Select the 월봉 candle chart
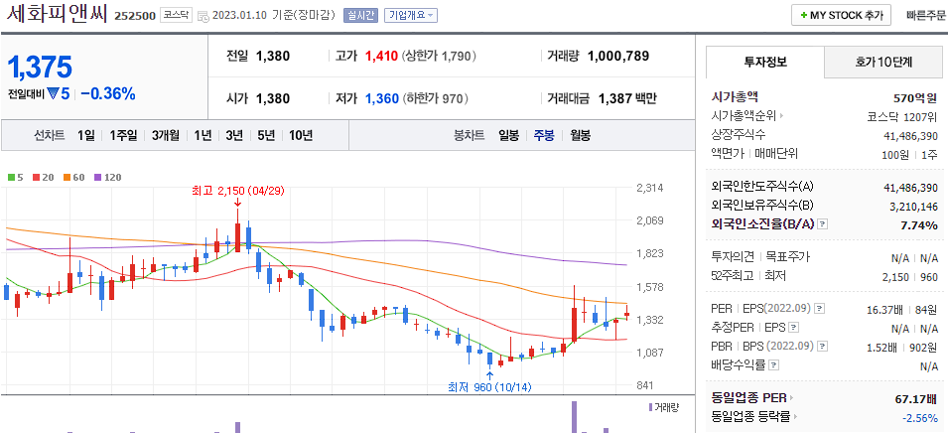The width and height of the screenshot is (948, 433). tap(580, 135)
